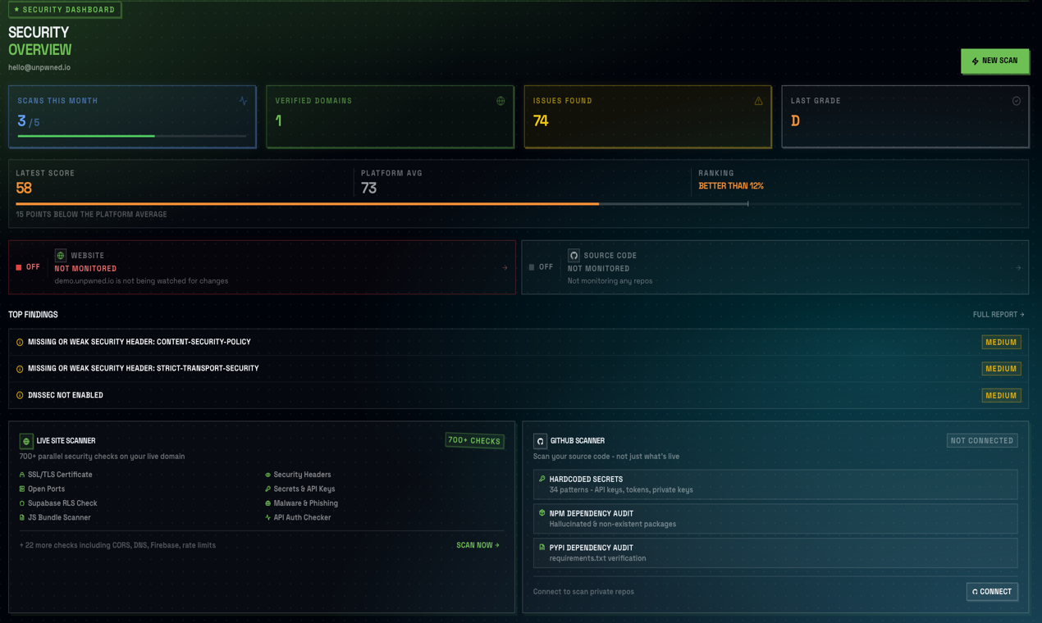Click the Live Site Scanner globe icon
The width and height of the screenshot is (1042, 623).
(26, 441)
